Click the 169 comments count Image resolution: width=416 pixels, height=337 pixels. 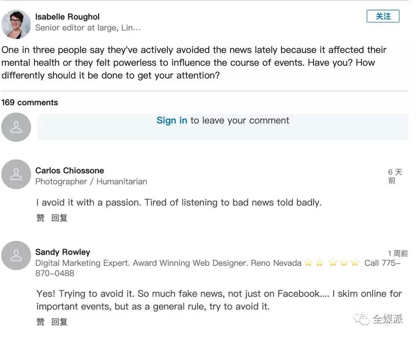tap(30, 103)
